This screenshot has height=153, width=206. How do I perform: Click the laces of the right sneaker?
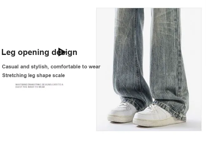153,106
